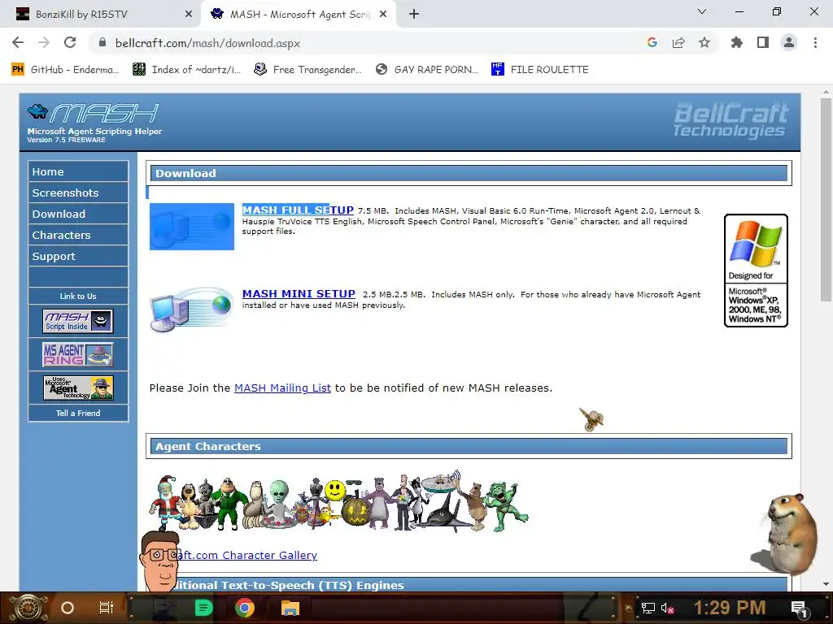Click the Designed for Windows XP badge

pyautogui.click(x=756, y=270)
